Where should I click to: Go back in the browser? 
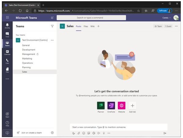6,11
